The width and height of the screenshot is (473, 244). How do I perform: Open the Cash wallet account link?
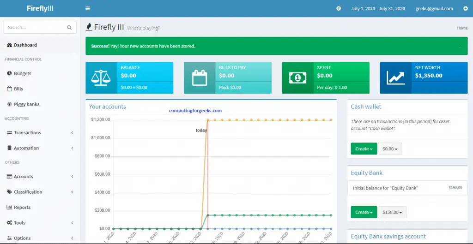tap(366, 107)
